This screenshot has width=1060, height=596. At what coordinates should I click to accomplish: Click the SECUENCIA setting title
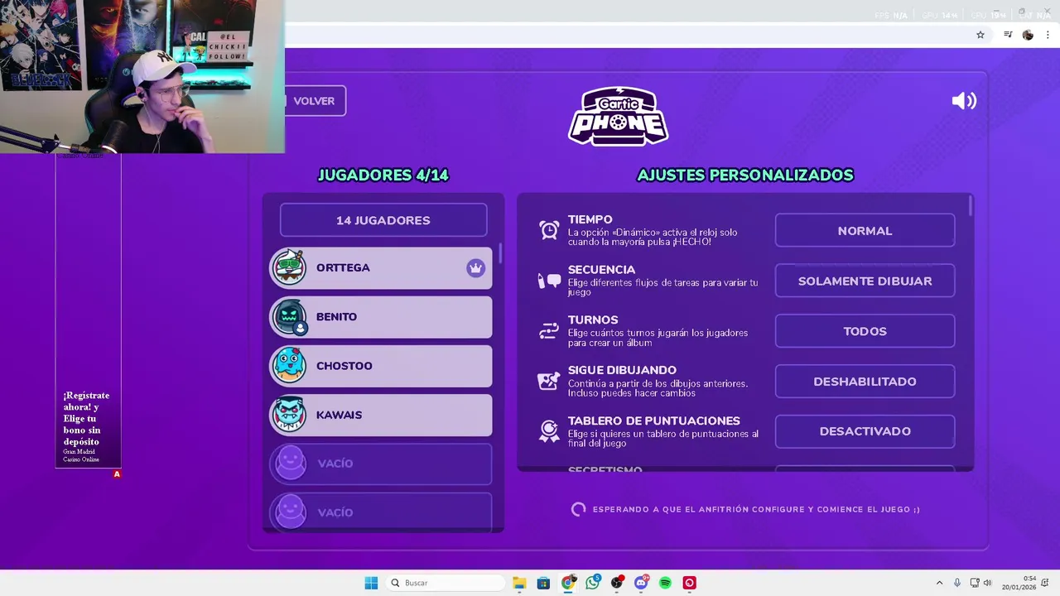[602, 270]
